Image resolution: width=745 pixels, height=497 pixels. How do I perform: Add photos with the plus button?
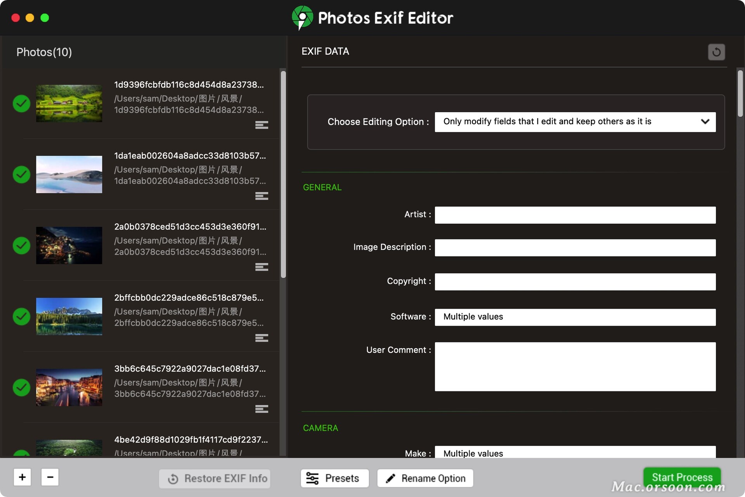click(x=22, y=477)
